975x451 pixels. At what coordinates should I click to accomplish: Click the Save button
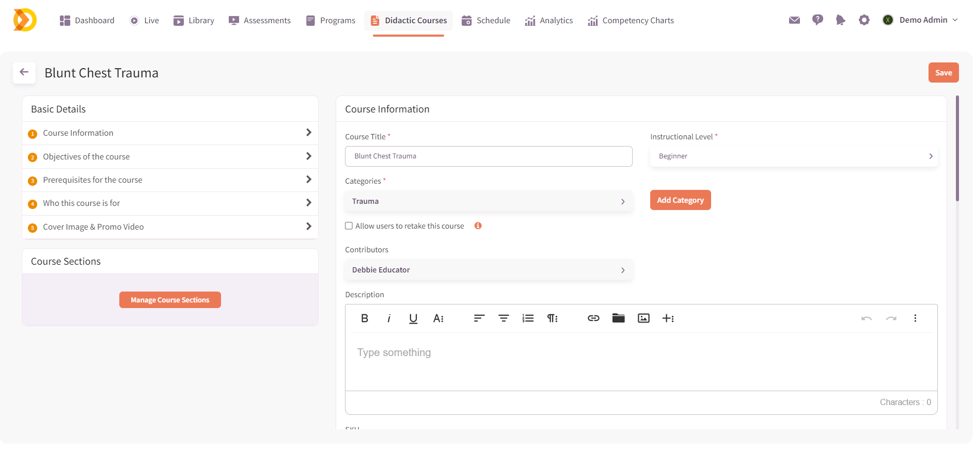pos(943,73)
